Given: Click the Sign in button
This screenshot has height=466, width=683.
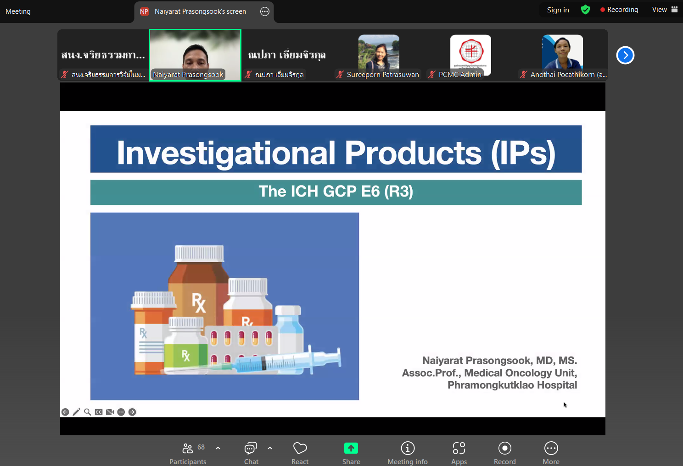Looking at the screenshot, I should point(558,10).
